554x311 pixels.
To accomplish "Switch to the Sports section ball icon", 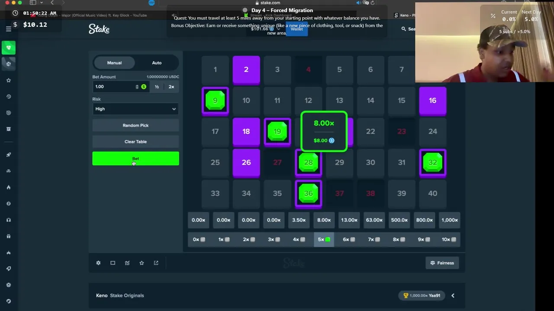I will (8, 63).
